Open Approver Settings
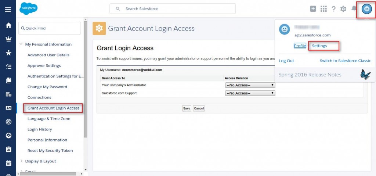The height and width of the screenshot is (176, 376). point(44,65)
